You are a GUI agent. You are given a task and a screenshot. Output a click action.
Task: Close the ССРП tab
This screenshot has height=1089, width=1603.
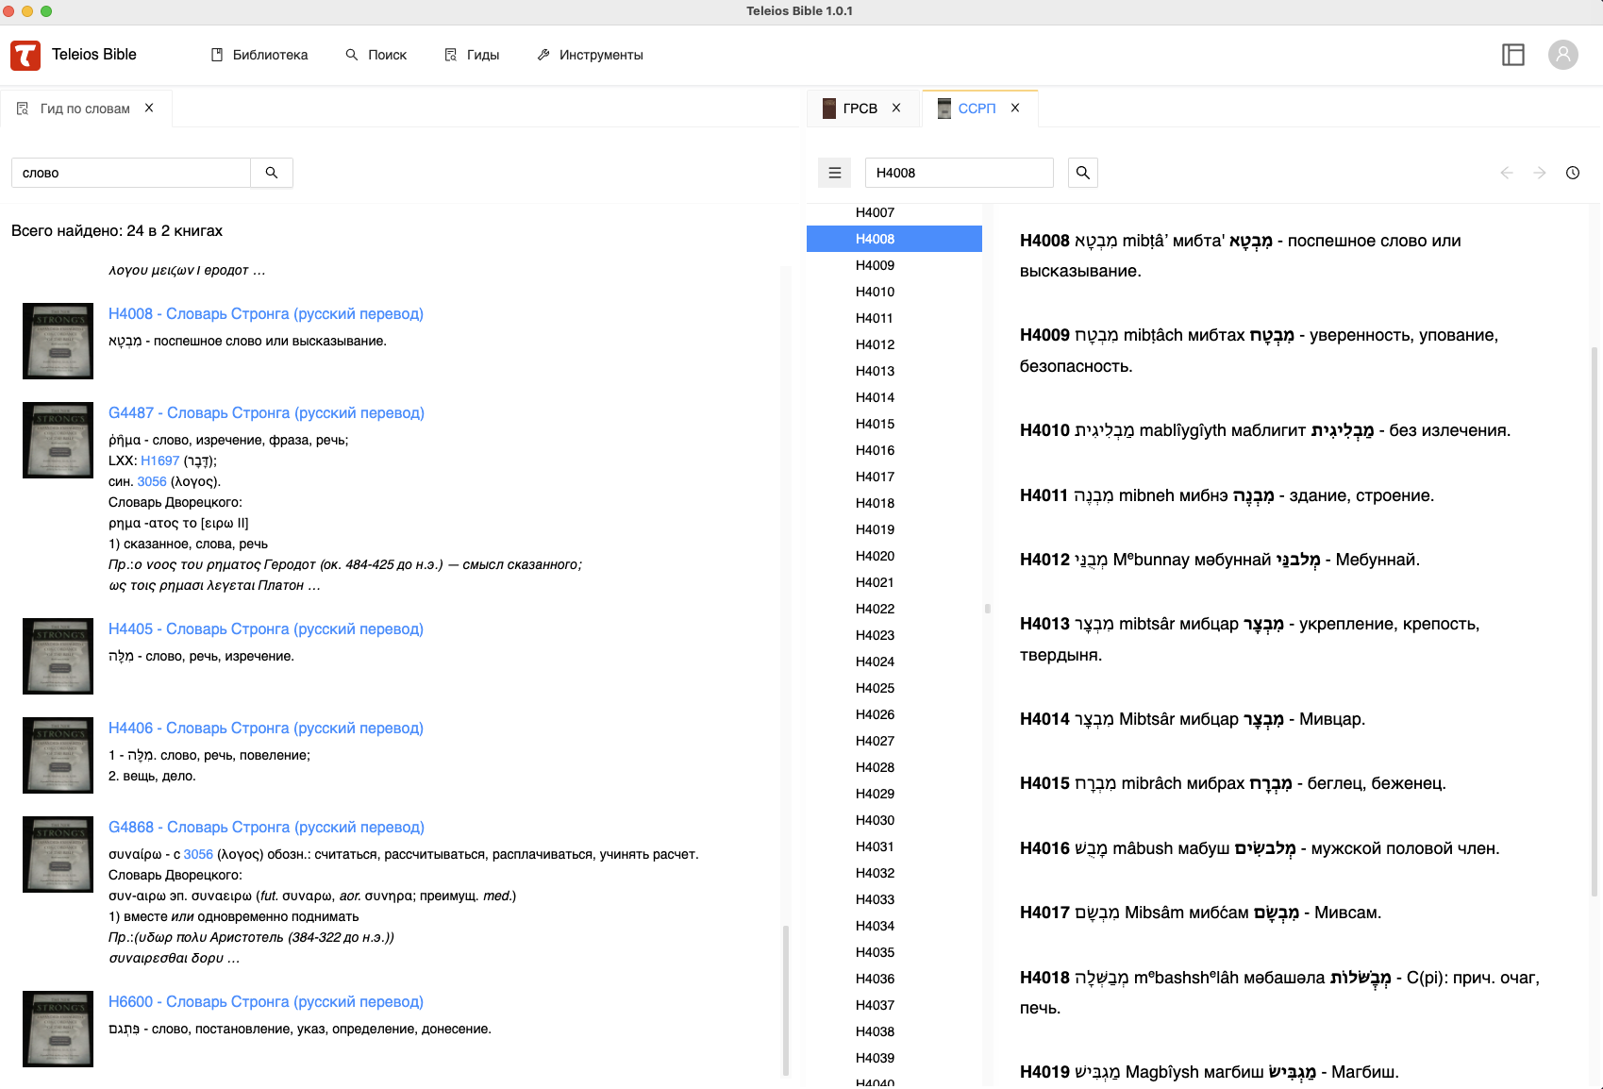(1015, 109)
